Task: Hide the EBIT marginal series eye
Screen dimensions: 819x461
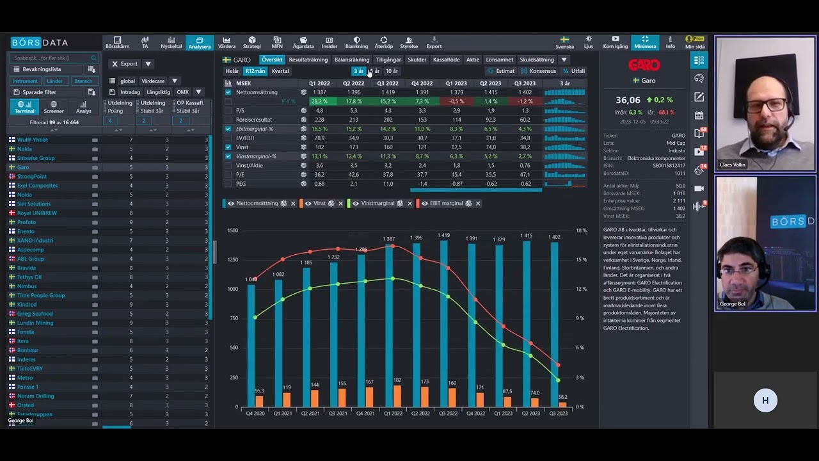Action: pos(424,204)
